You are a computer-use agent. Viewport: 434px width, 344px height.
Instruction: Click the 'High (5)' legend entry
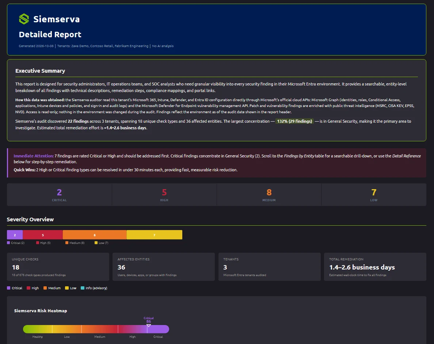(43, 243)
